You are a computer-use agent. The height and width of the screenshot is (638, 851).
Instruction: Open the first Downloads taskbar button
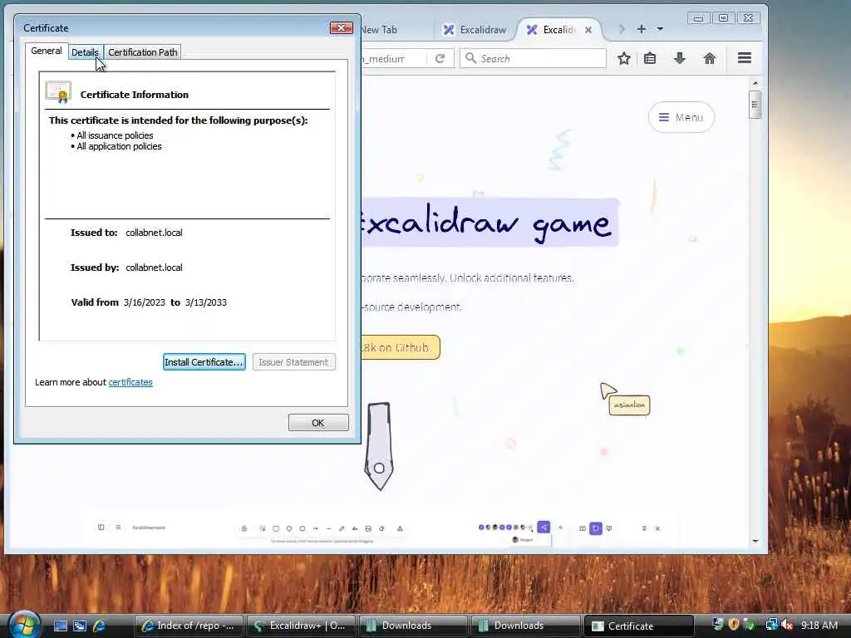[x=413, y=626]
